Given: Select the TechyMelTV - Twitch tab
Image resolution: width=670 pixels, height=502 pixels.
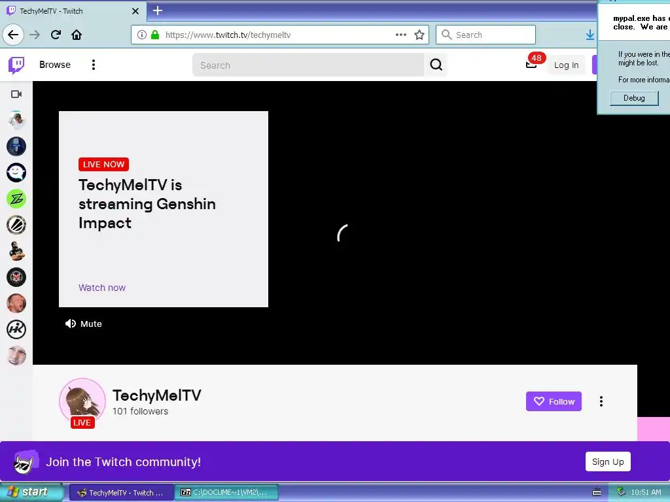Looking at the screenshot, I should [x=73, y=11].
